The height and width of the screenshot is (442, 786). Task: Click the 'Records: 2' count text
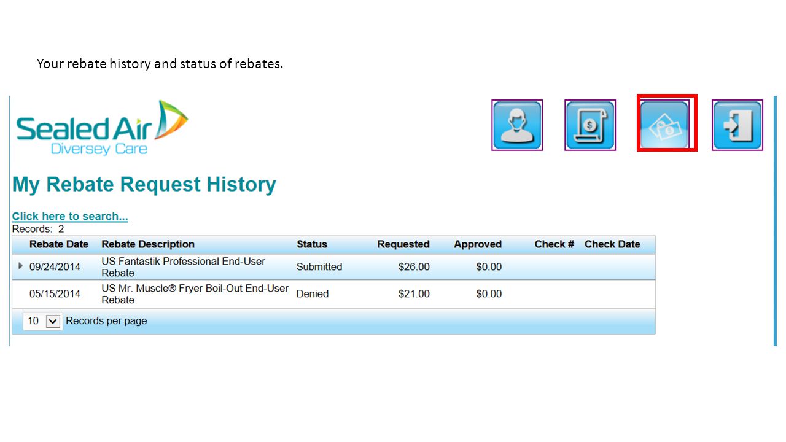(38, 229)
